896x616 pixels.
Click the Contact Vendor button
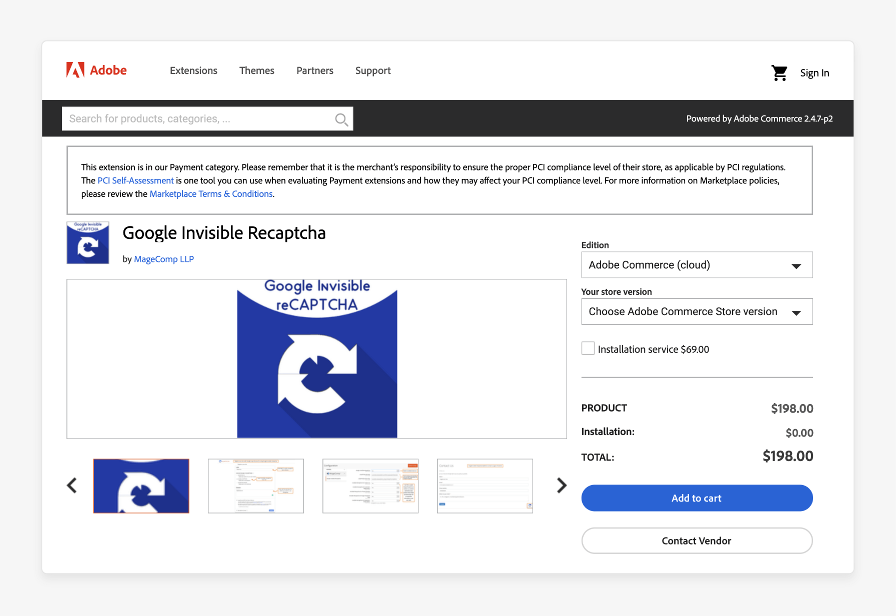(x=697, y=541)
